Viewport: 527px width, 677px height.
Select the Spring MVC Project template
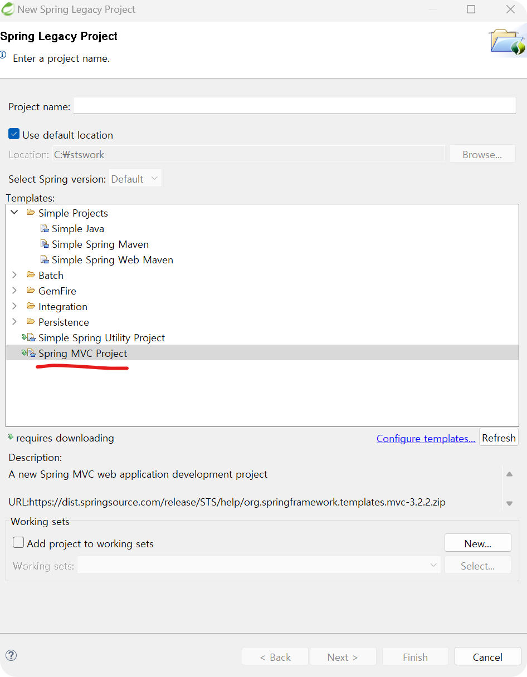click(x=82, y=353)
